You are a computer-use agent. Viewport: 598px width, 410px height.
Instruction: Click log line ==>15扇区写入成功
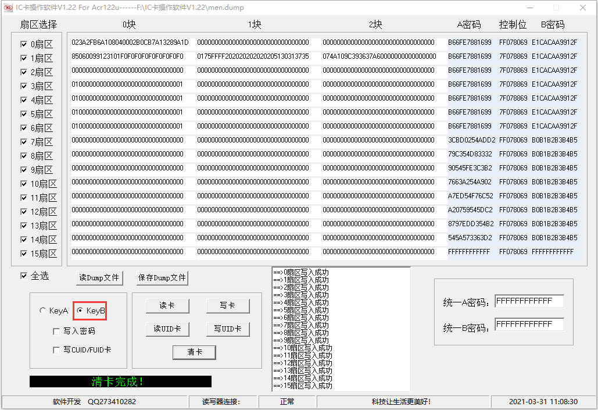303,386
